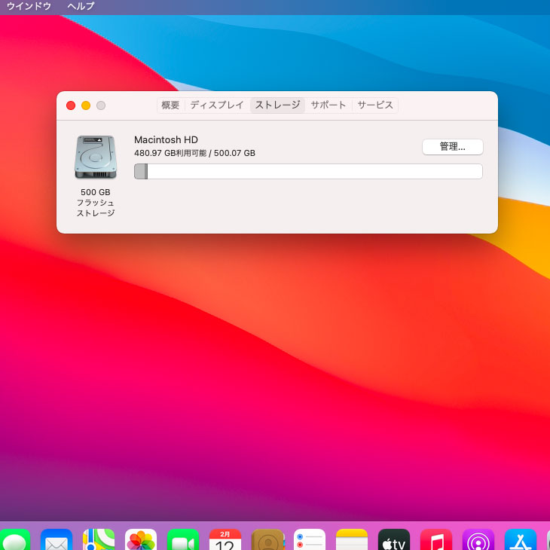Open the Apple TV app
Viewport: 550px width, 550px height.
click(394, 540)
